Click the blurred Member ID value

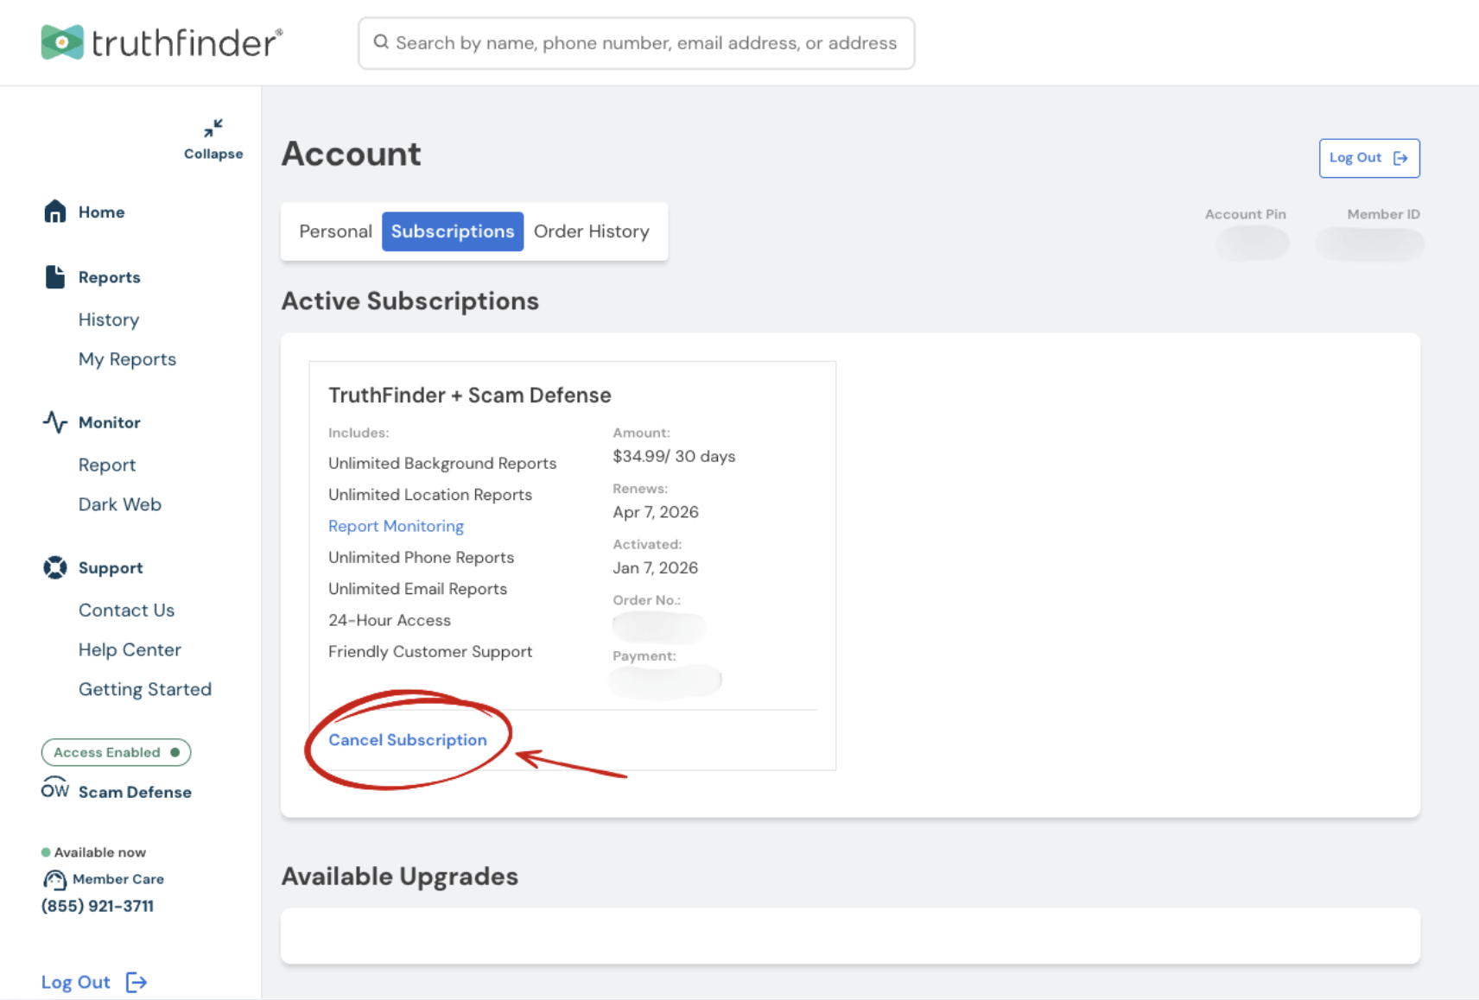coord(1369,244)
